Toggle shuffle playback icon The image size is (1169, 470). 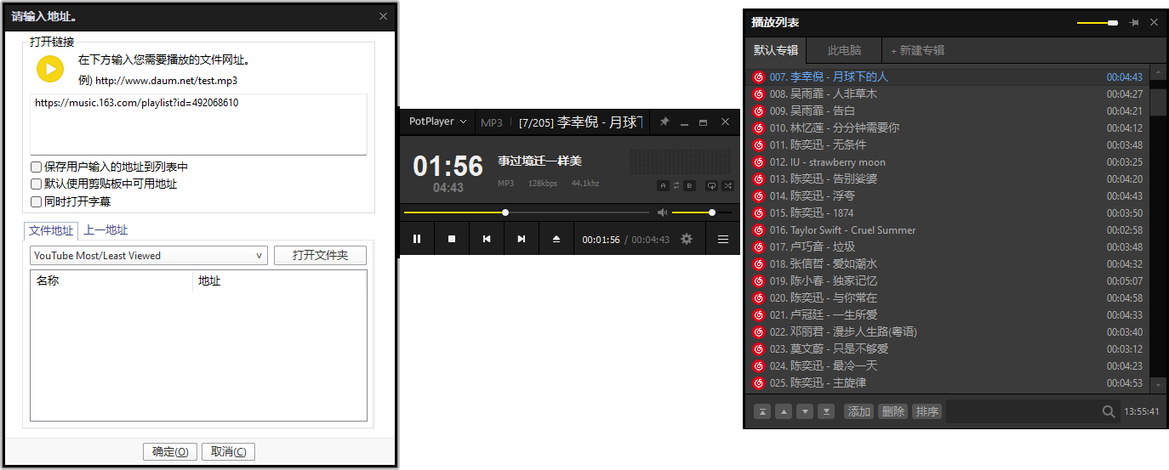click(x=727, y=185)
